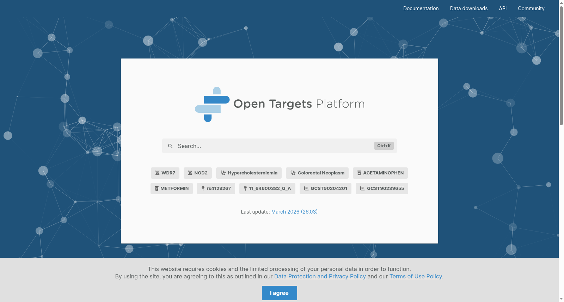
Task: Open Data downloads in the top navigation
Action: pyautogui.click(x=469, y=8)
